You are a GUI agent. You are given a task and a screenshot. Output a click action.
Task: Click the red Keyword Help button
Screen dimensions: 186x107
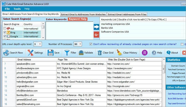click(78, 19)
